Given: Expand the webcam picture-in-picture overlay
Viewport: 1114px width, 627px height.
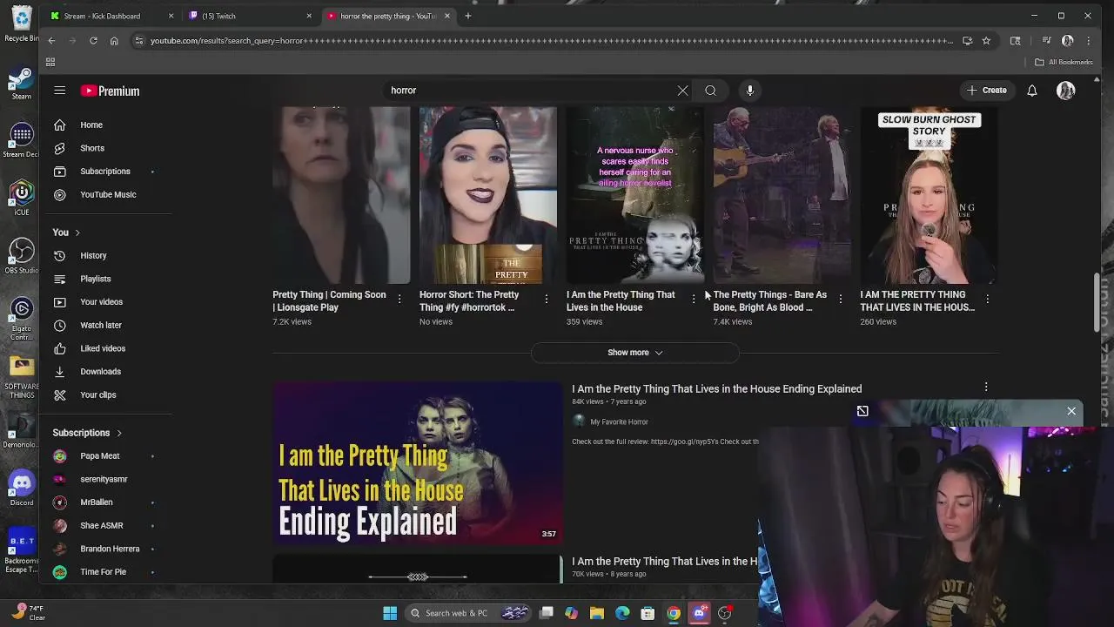Looking at the screenshot, I should pyautogui.click(x=862, y=411).
